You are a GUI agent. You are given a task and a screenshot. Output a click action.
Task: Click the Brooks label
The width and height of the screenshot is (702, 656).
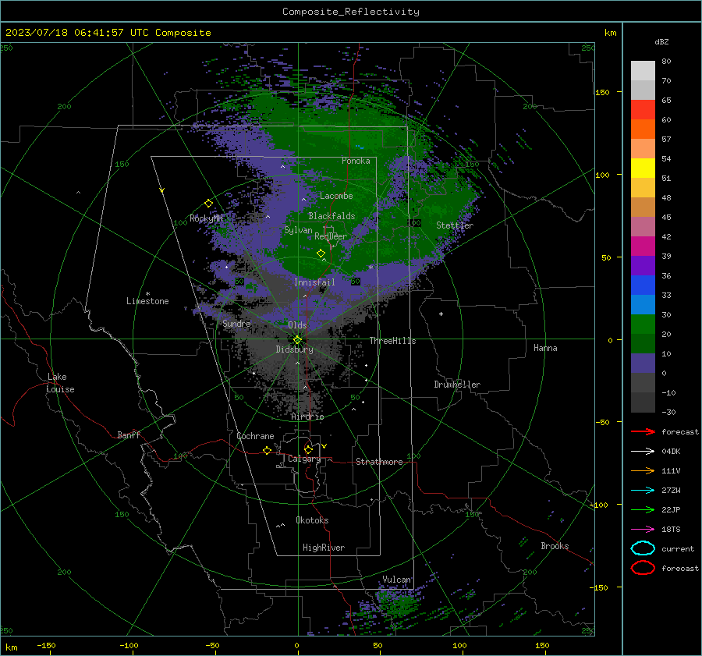coord(555,546)
